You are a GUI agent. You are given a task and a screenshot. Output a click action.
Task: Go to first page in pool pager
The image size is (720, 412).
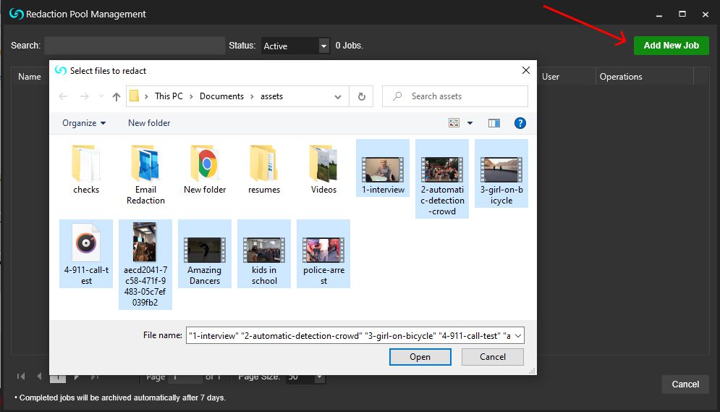tap(21, 377)
